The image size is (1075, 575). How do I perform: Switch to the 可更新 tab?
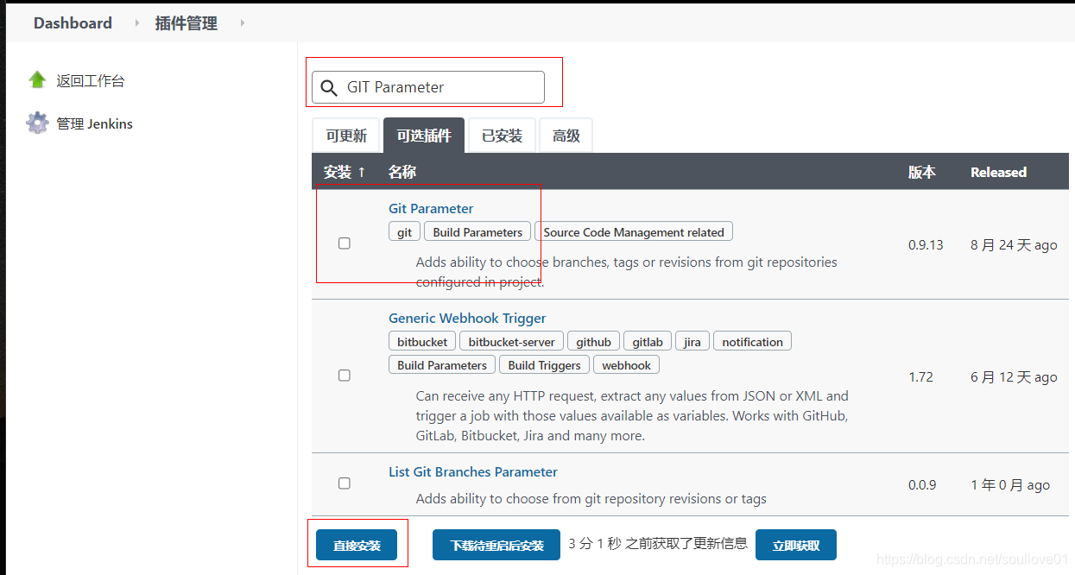tap(346, 136)
